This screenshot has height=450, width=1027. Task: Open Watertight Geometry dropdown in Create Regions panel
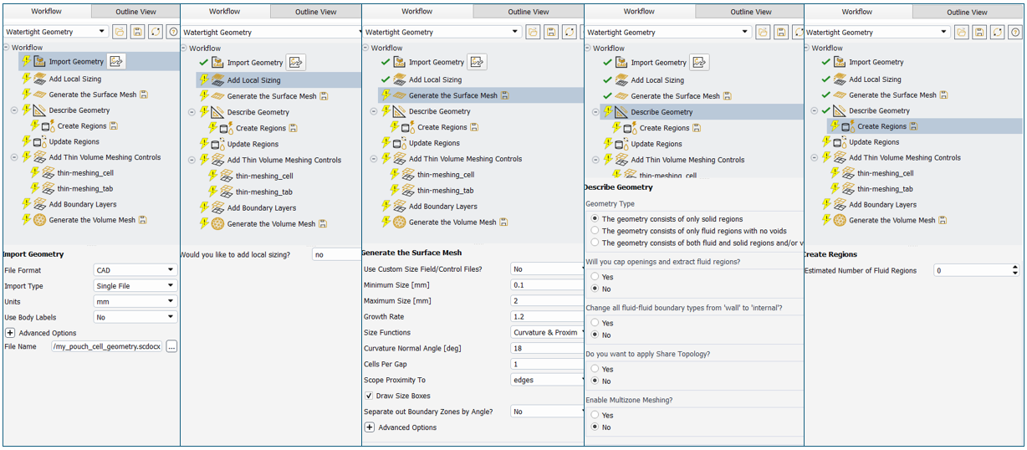tap(877, 32)
